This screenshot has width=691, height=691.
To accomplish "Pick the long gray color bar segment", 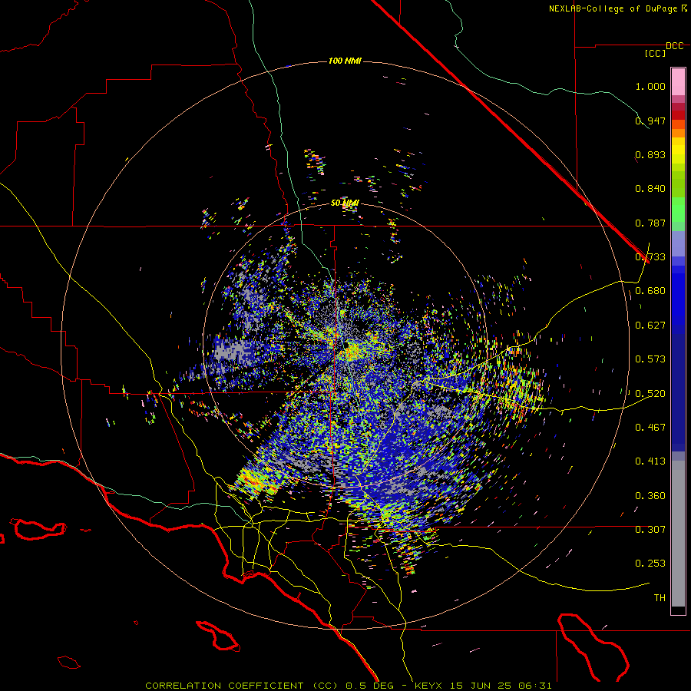I will tap(678, 534).
